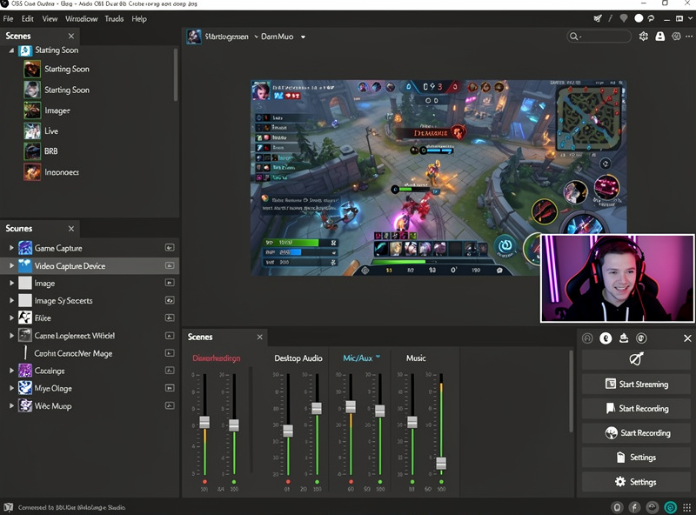The height and width of the screenshot is (515, 696).
Task: Toggle visibility of Image Sy Secerts
Action: [x=170, y=301]
